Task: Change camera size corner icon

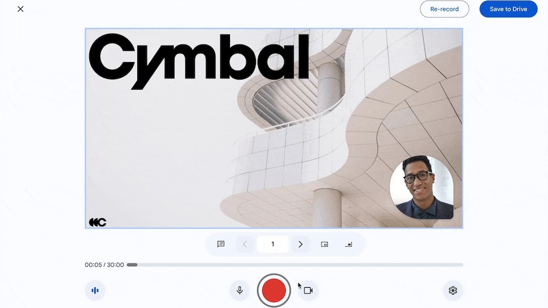Action: [x=349, y=244]
